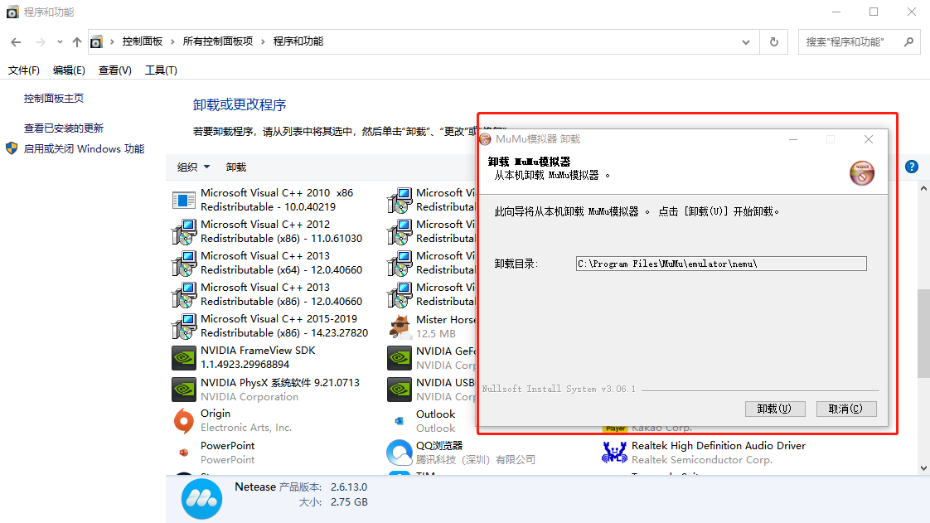
Task: Click the program list scrollbar thumb
Action: (923, 333)
